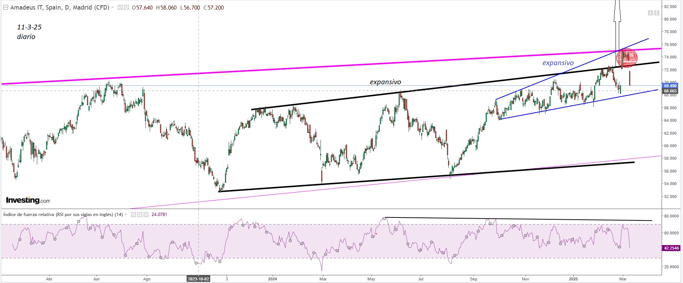Click the 2024 label on the time axis

click(273, 279)
